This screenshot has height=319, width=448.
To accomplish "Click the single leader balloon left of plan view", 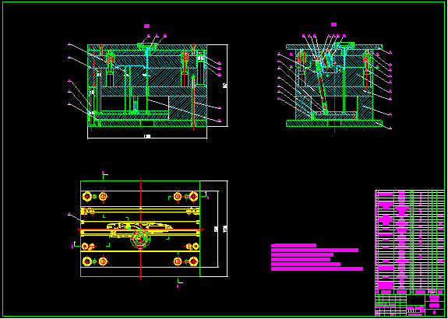I will (69, 214).
